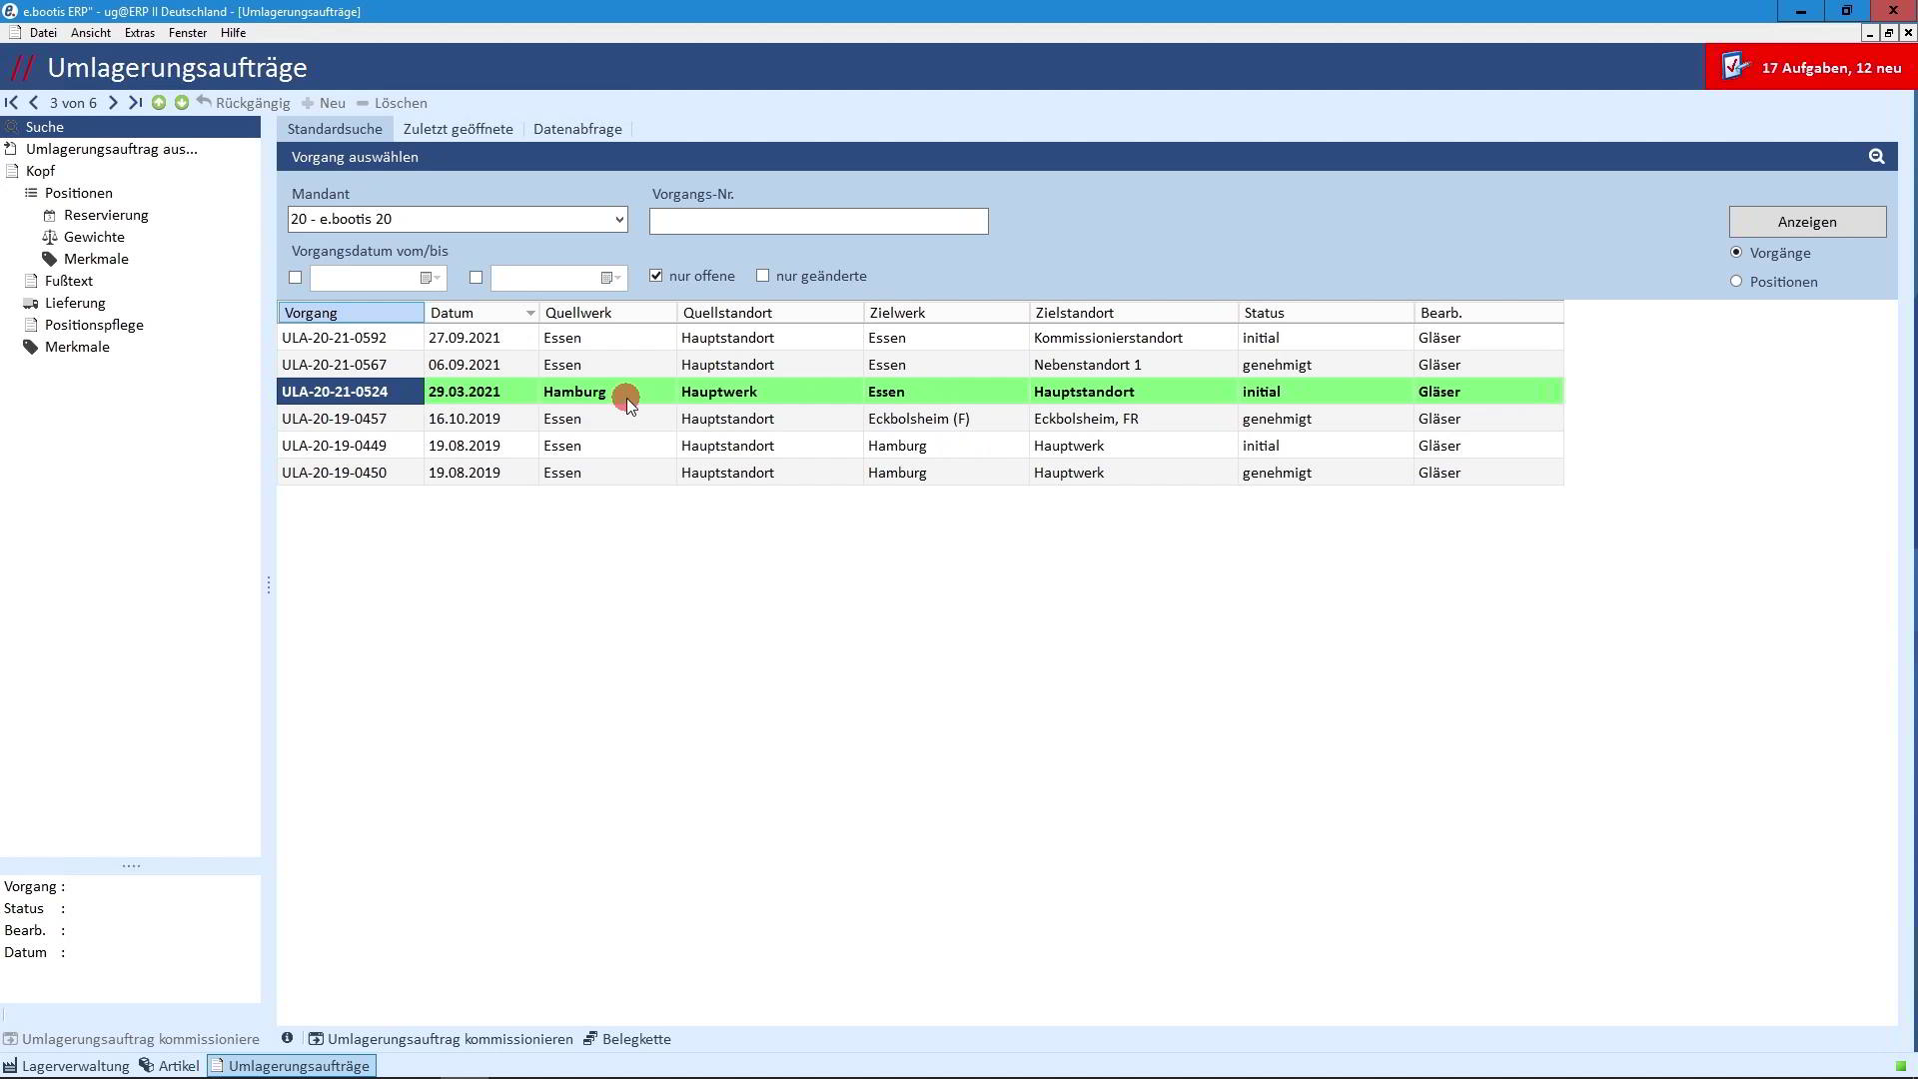Click the Belegkette link

pos(636,1039)
